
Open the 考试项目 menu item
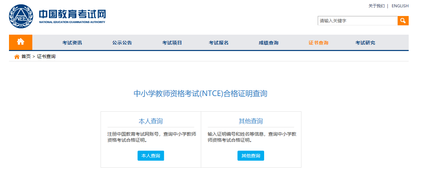[172, 43]
